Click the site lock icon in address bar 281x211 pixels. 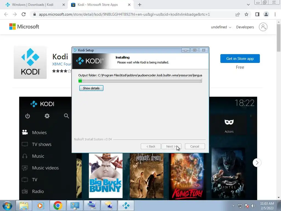pos(35,14)
